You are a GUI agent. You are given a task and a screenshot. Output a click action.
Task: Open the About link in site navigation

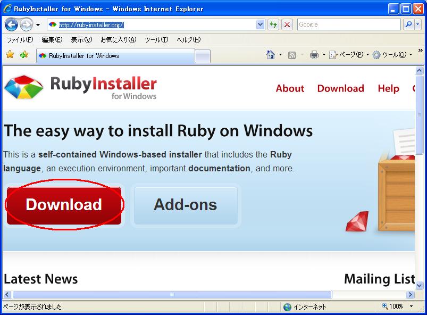point(290,88)
